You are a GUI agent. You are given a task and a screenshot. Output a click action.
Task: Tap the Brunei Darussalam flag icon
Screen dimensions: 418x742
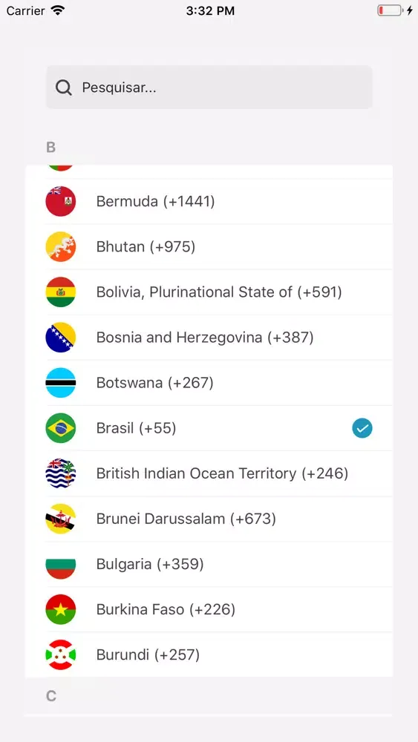click(x=61, y=519)
